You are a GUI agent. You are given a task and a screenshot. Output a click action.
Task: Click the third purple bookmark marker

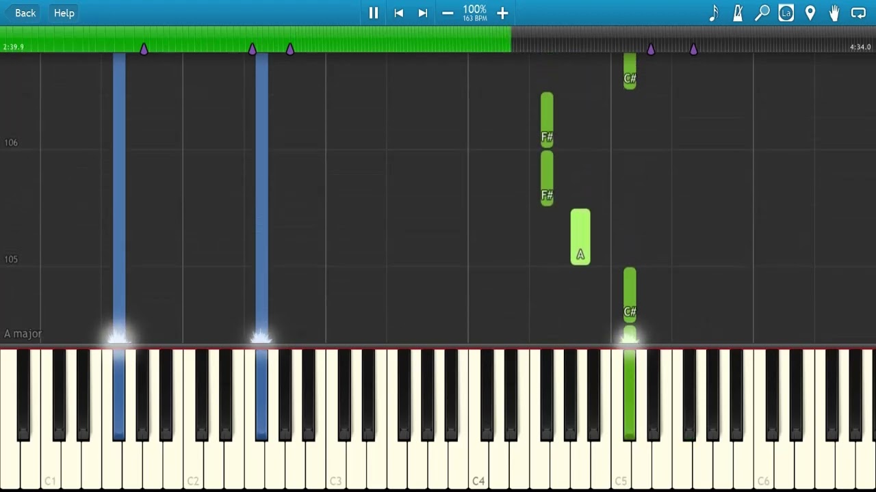[x=290, y=49]
